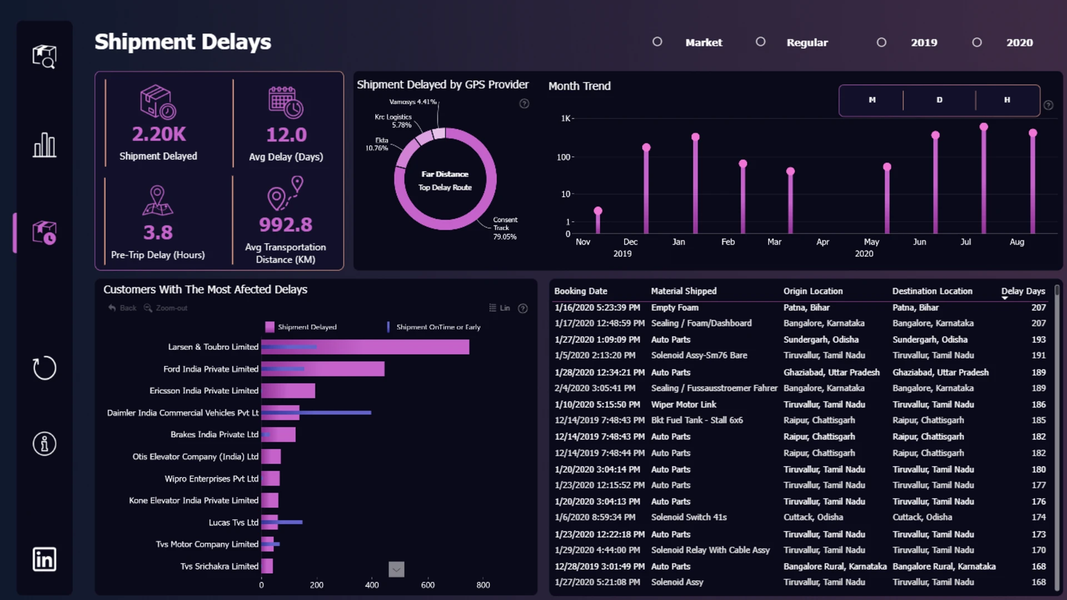This screenshot has width=1067, height=600.
Task: Select the 2020 year radio button
Action: [977, 42]
